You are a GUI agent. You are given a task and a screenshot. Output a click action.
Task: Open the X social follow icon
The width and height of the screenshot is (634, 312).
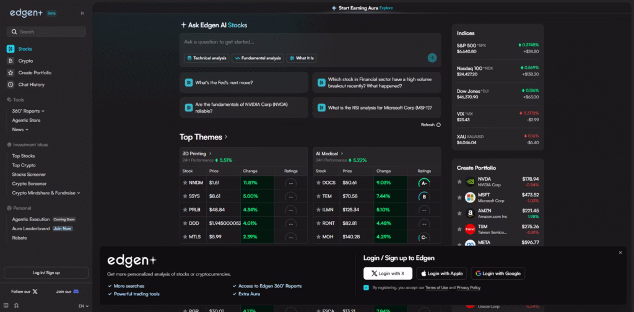coord(35,291)
